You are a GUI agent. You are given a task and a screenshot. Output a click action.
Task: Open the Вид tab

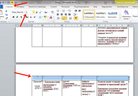click(x=95, y=7)
